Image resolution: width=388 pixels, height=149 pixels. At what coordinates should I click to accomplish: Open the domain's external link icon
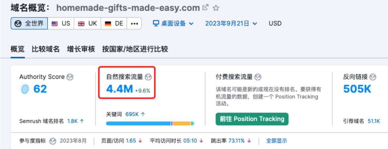pos(205,8)
